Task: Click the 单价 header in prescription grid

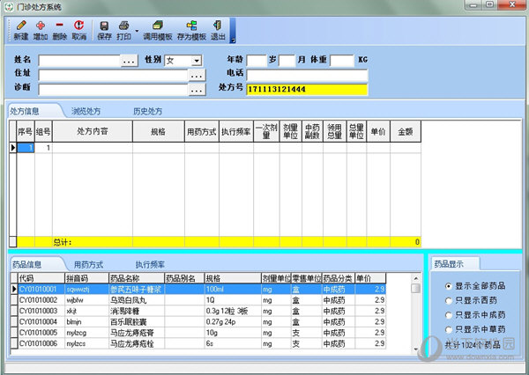Action: [378, 131]
